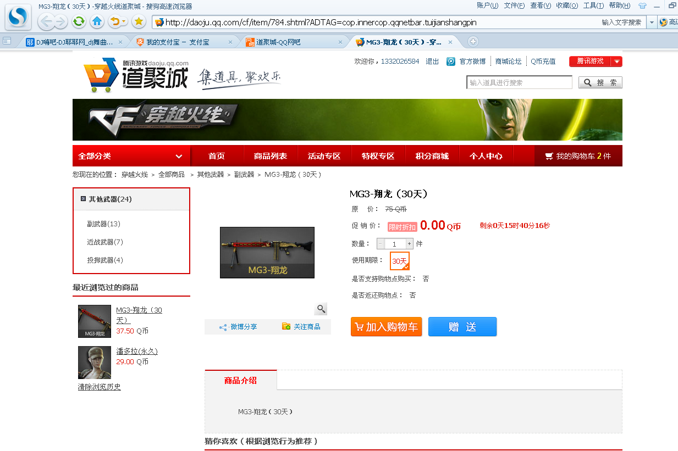Click the browser forward arrow
Image resolution: width=678 pixels, height=451 pixels.
pos(60,22)
